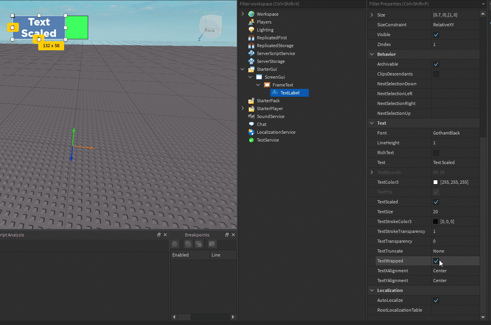Float the Script Analysis panel with its undock icon
491x325 pixels.
pos(159,234)
